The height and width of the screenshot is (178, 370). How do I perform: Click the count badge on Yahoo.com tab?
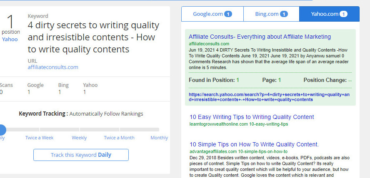click(343, 14)
